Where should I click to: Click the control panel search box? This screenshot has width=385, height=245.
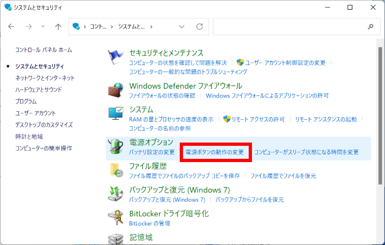tap(291, 26)
